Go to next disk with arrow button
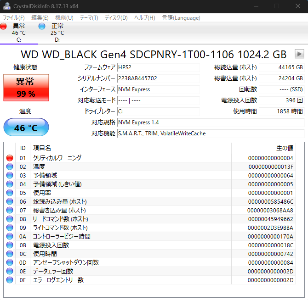The height and width of the screenshot is (300, 308). [299, 54]
